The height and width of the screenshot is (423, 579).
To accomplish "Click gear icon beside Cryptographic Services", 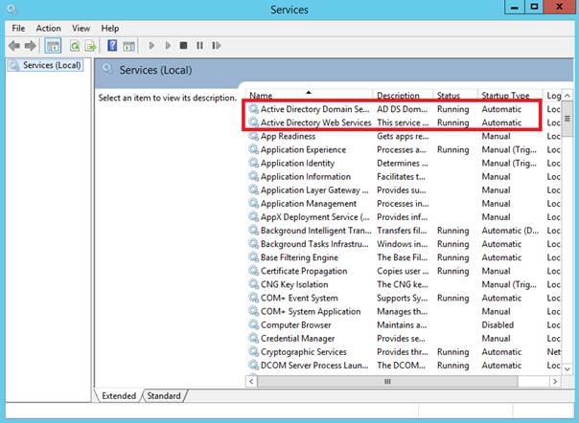I will [x=253, y=351].
